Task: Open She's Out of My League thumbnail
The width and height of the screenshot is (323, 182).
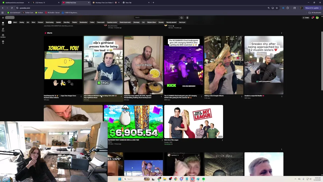Action: [x=194, y=122]
